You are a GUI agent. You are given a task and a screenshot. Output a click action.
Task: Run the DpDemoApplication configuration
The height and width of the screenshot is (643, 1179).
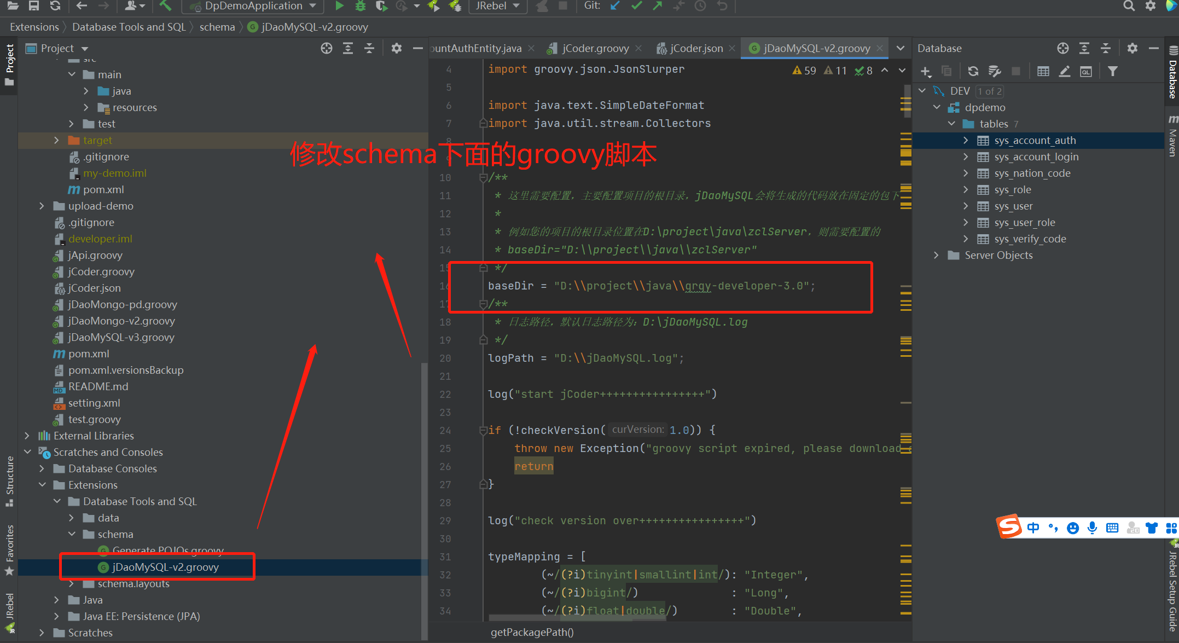[339, 6]
